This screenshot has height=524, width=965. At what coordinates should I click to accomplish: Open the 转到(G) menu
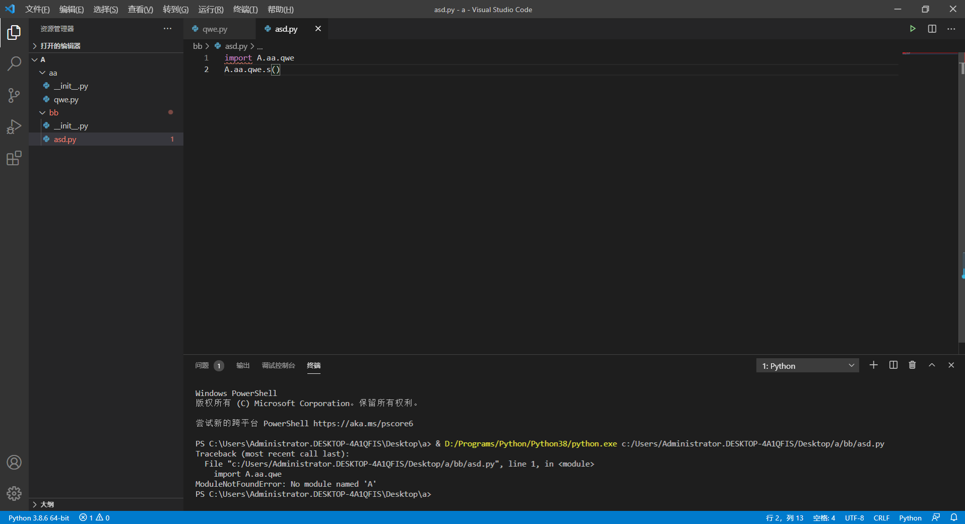tap(176, 9)
